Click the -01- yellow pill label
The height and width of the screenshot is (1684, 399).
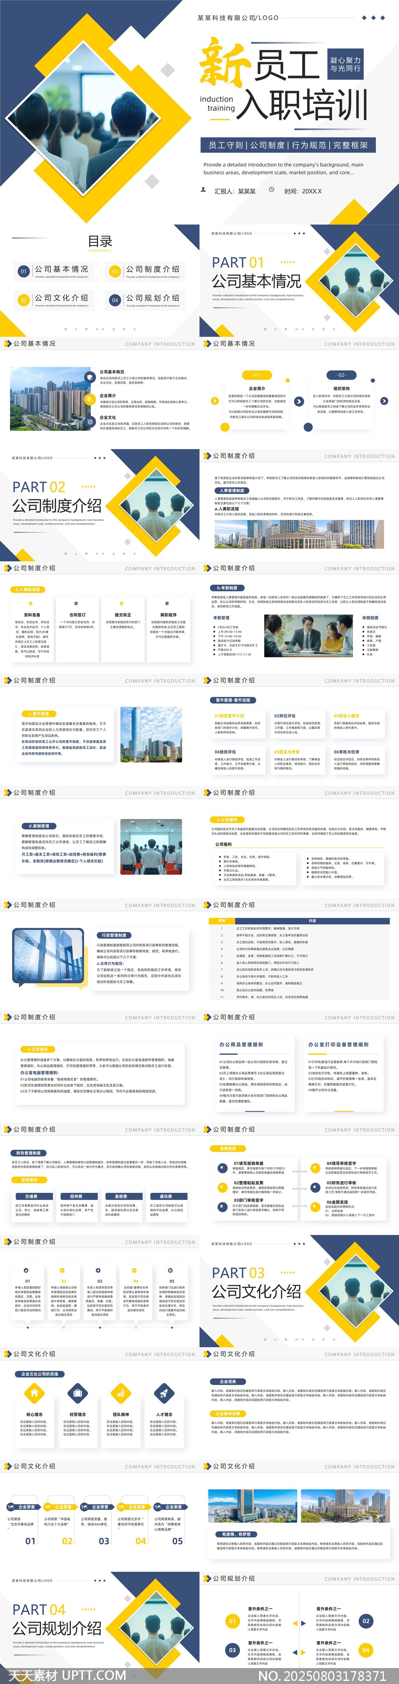257,375
